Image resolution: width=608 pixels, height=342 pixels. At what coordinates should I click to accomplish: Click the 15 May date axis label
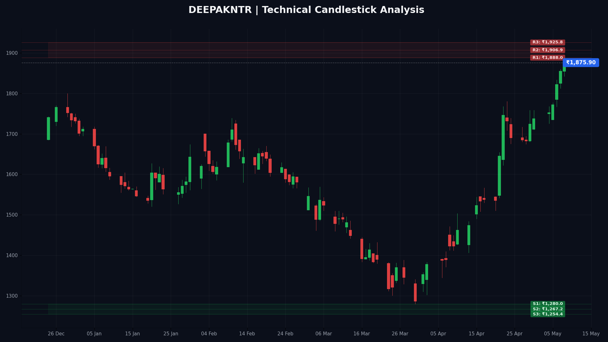[x=591, y=334]
